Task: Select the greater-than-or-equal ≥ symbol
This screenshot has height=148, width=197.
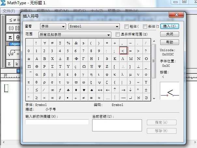Action: coord(37,97)
